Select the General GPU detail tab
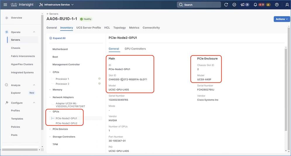 pyautogui.click(x=114, y=49)
